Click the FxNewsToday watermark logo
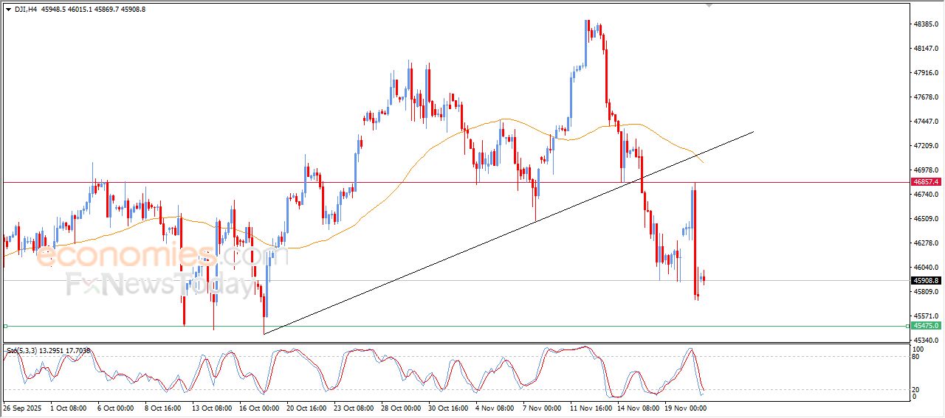This screenshot has height=418, width=945. click(159, 284)
